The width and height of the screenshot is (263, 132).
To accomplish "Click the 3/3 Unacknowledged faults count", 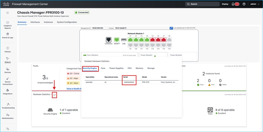I will (45, 77).
